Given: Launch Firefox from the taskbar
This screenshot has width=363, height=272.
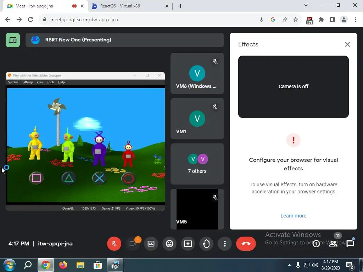Looking at the screenshot, I should (63, 265).
